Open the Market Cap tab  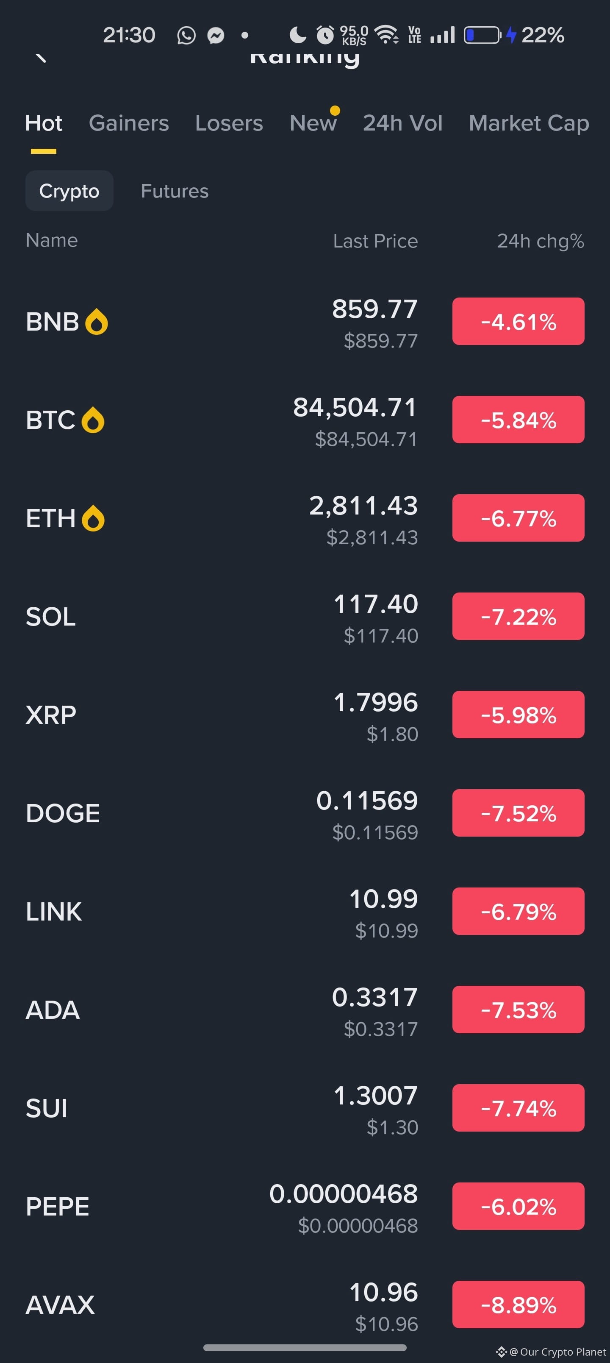pos(529,123)
